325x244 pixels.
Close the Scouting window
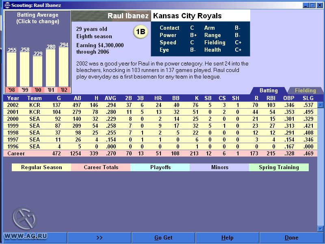pyautogui.click(x=320, y=5)
